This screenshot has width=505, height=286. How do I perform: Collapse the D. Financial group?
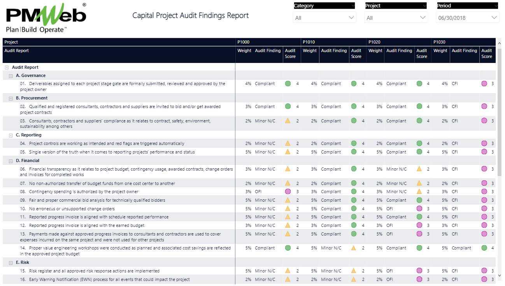pyautogui.click(x=11, y=160)
